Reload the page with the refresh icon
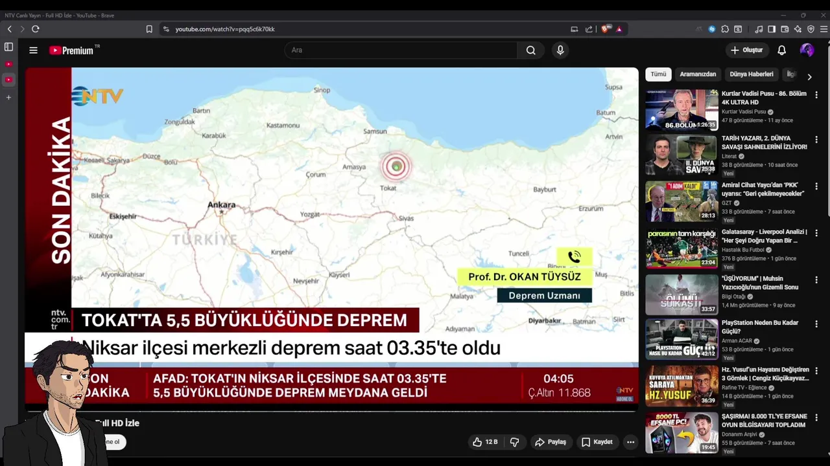 tap(36, 29)
